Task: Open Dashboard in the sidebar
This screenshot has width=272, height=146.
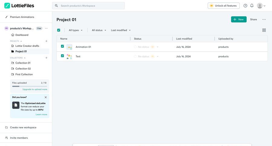Action: click(22, 35)
